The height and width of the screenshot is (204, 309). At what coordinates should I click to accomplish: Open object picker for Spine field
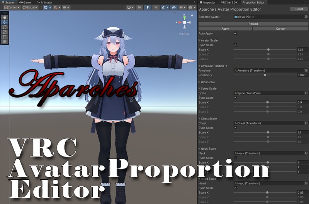click(x=306, y=93)
